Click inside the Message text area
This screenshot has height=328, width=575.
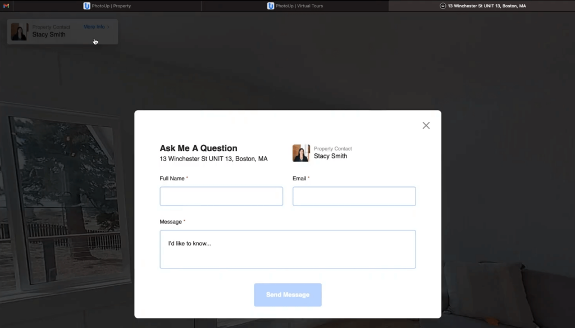click(287, 249)
